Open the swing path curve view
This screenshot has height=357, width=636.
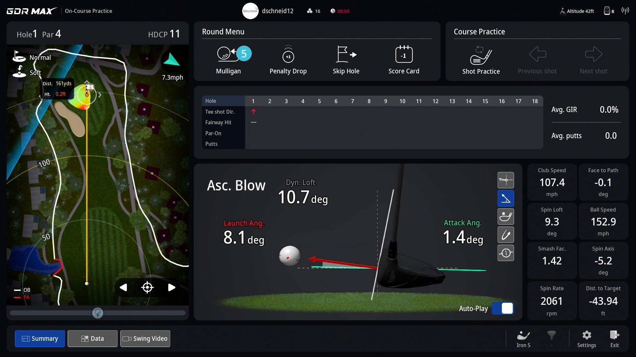[506, 235]
